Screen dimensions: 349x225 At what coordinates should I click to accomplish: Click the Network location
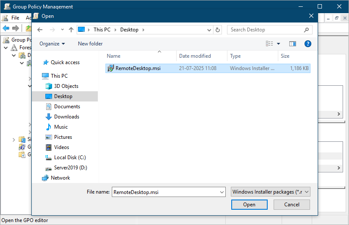60,178
